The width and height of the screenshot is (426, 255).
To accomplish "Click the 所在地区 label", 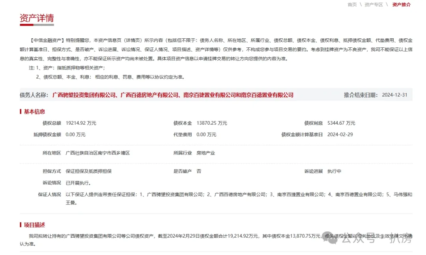I will click(52, 153).
